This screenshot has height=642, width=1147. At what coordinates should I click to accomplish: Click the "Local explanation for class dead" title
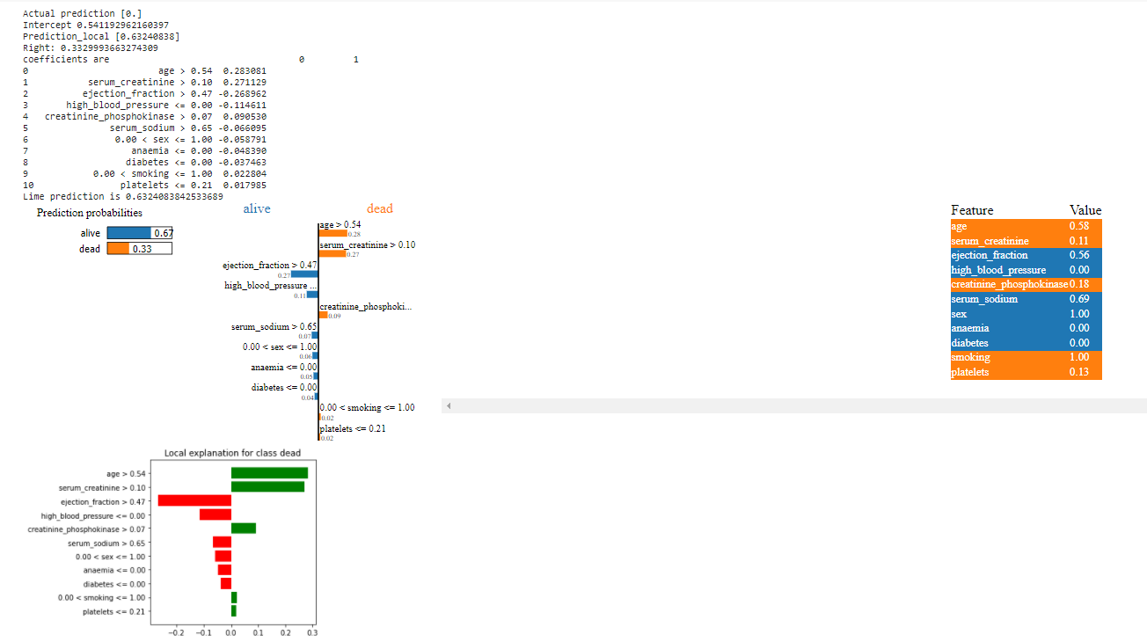(231, 451)
